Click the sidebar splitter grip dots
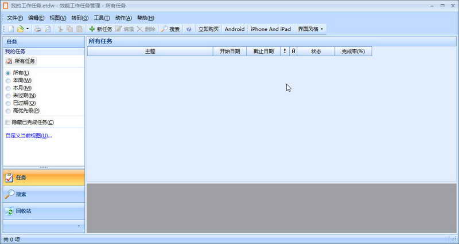Viewport: 459px width, 244px height. point(44,168)
